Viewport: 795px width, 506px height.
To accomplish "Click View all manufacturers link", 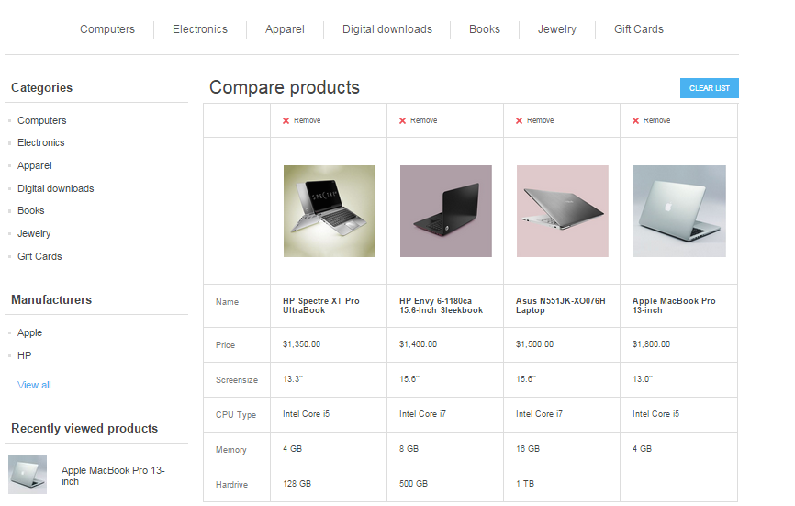I will 34,385.
